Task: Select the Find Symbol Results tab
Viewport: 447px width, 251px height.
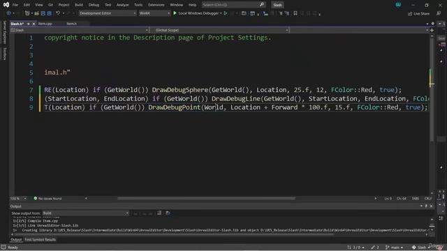Action: pyautogui.click(x=41, y=240)
